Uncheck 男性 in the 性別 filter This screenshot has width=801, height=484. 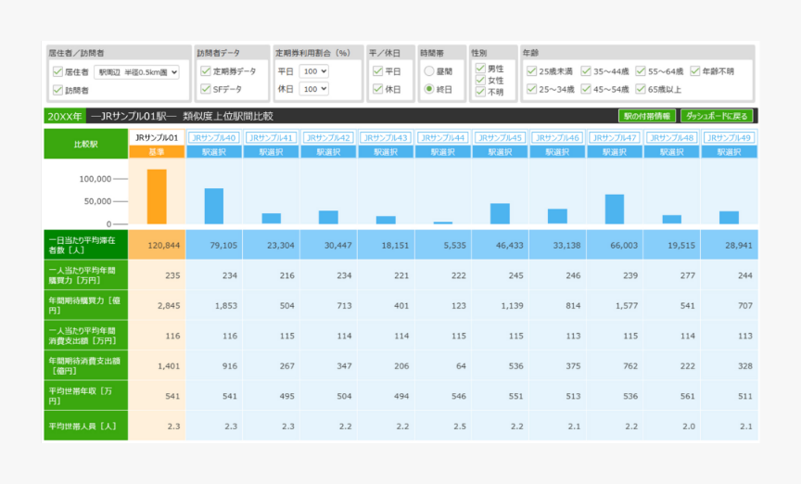[x=479, y=68]
